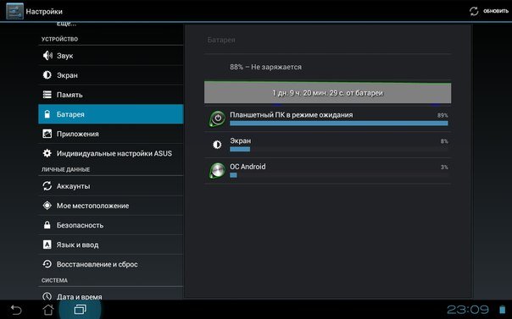Open ОС Android battery usage entry

tap(327, 171)
